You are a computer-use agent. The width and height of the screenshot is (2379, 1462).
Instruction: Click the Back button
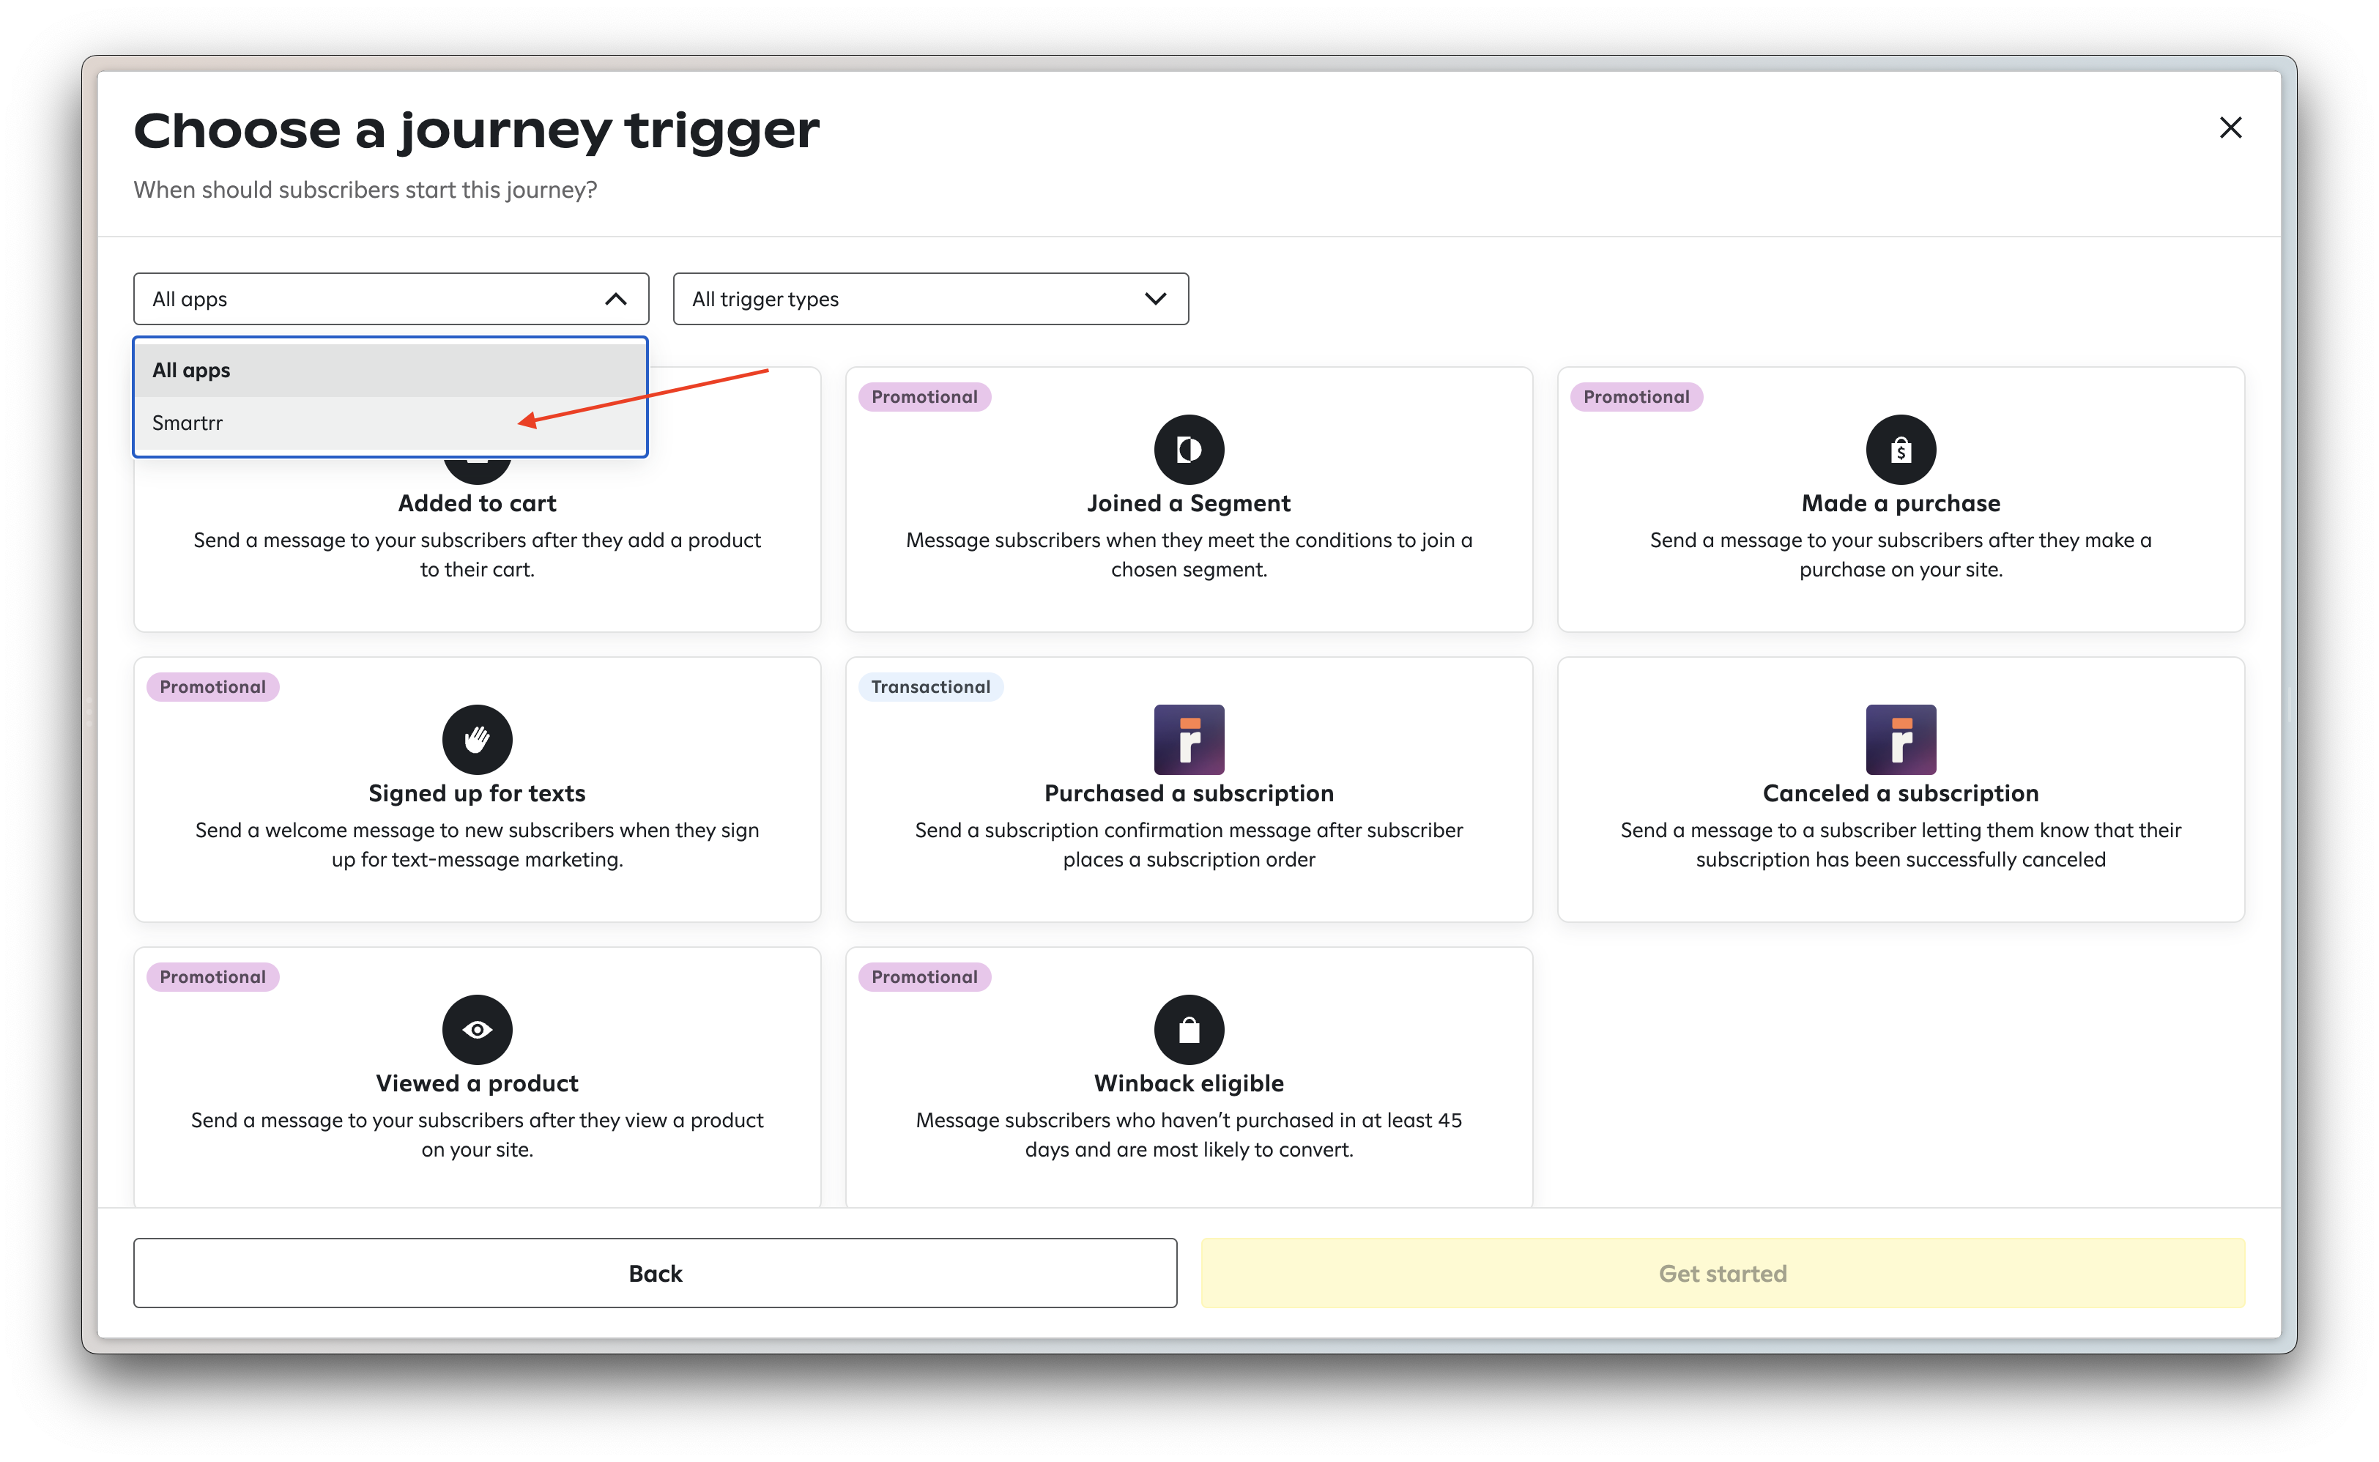654,1274
